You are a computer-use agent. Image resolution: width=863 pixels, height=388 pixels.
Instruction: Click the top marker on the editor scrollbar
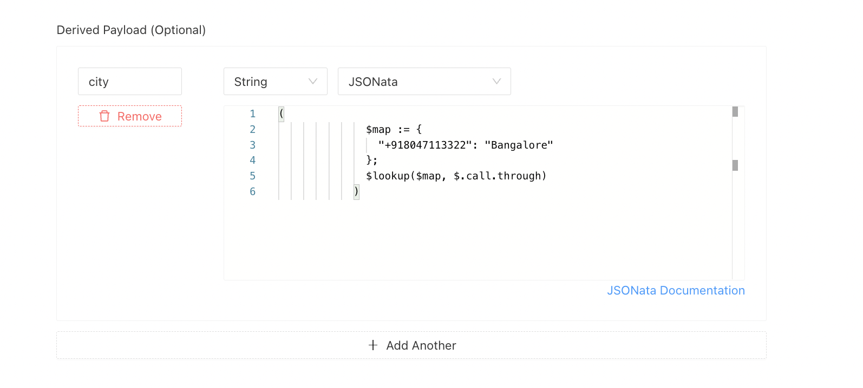coord(735,112)
